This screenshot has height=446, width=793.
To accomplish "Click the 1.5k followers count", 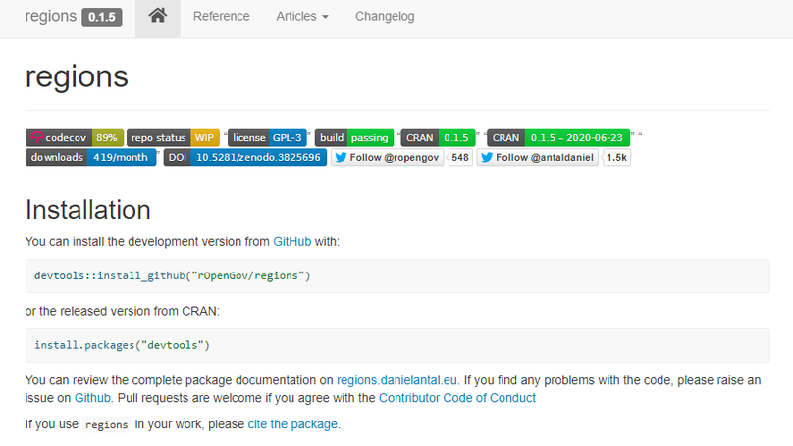I will click(x=616, y=157).
